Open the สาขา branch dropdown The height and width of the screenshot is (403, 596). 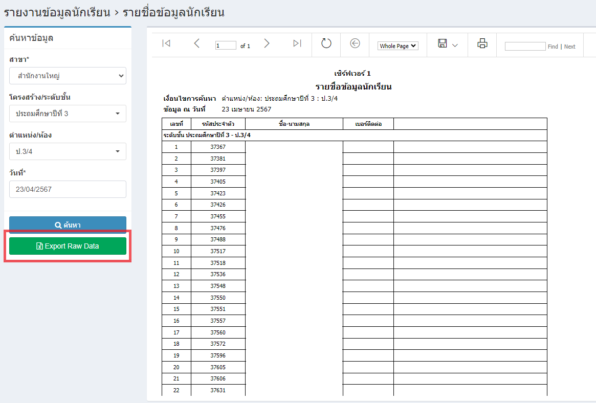point(68,76)
